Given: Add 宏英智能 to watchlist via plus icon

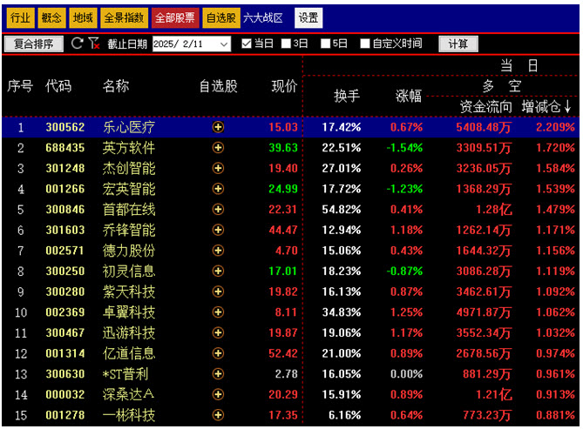Looking at the screenshot, I should 218,189.
